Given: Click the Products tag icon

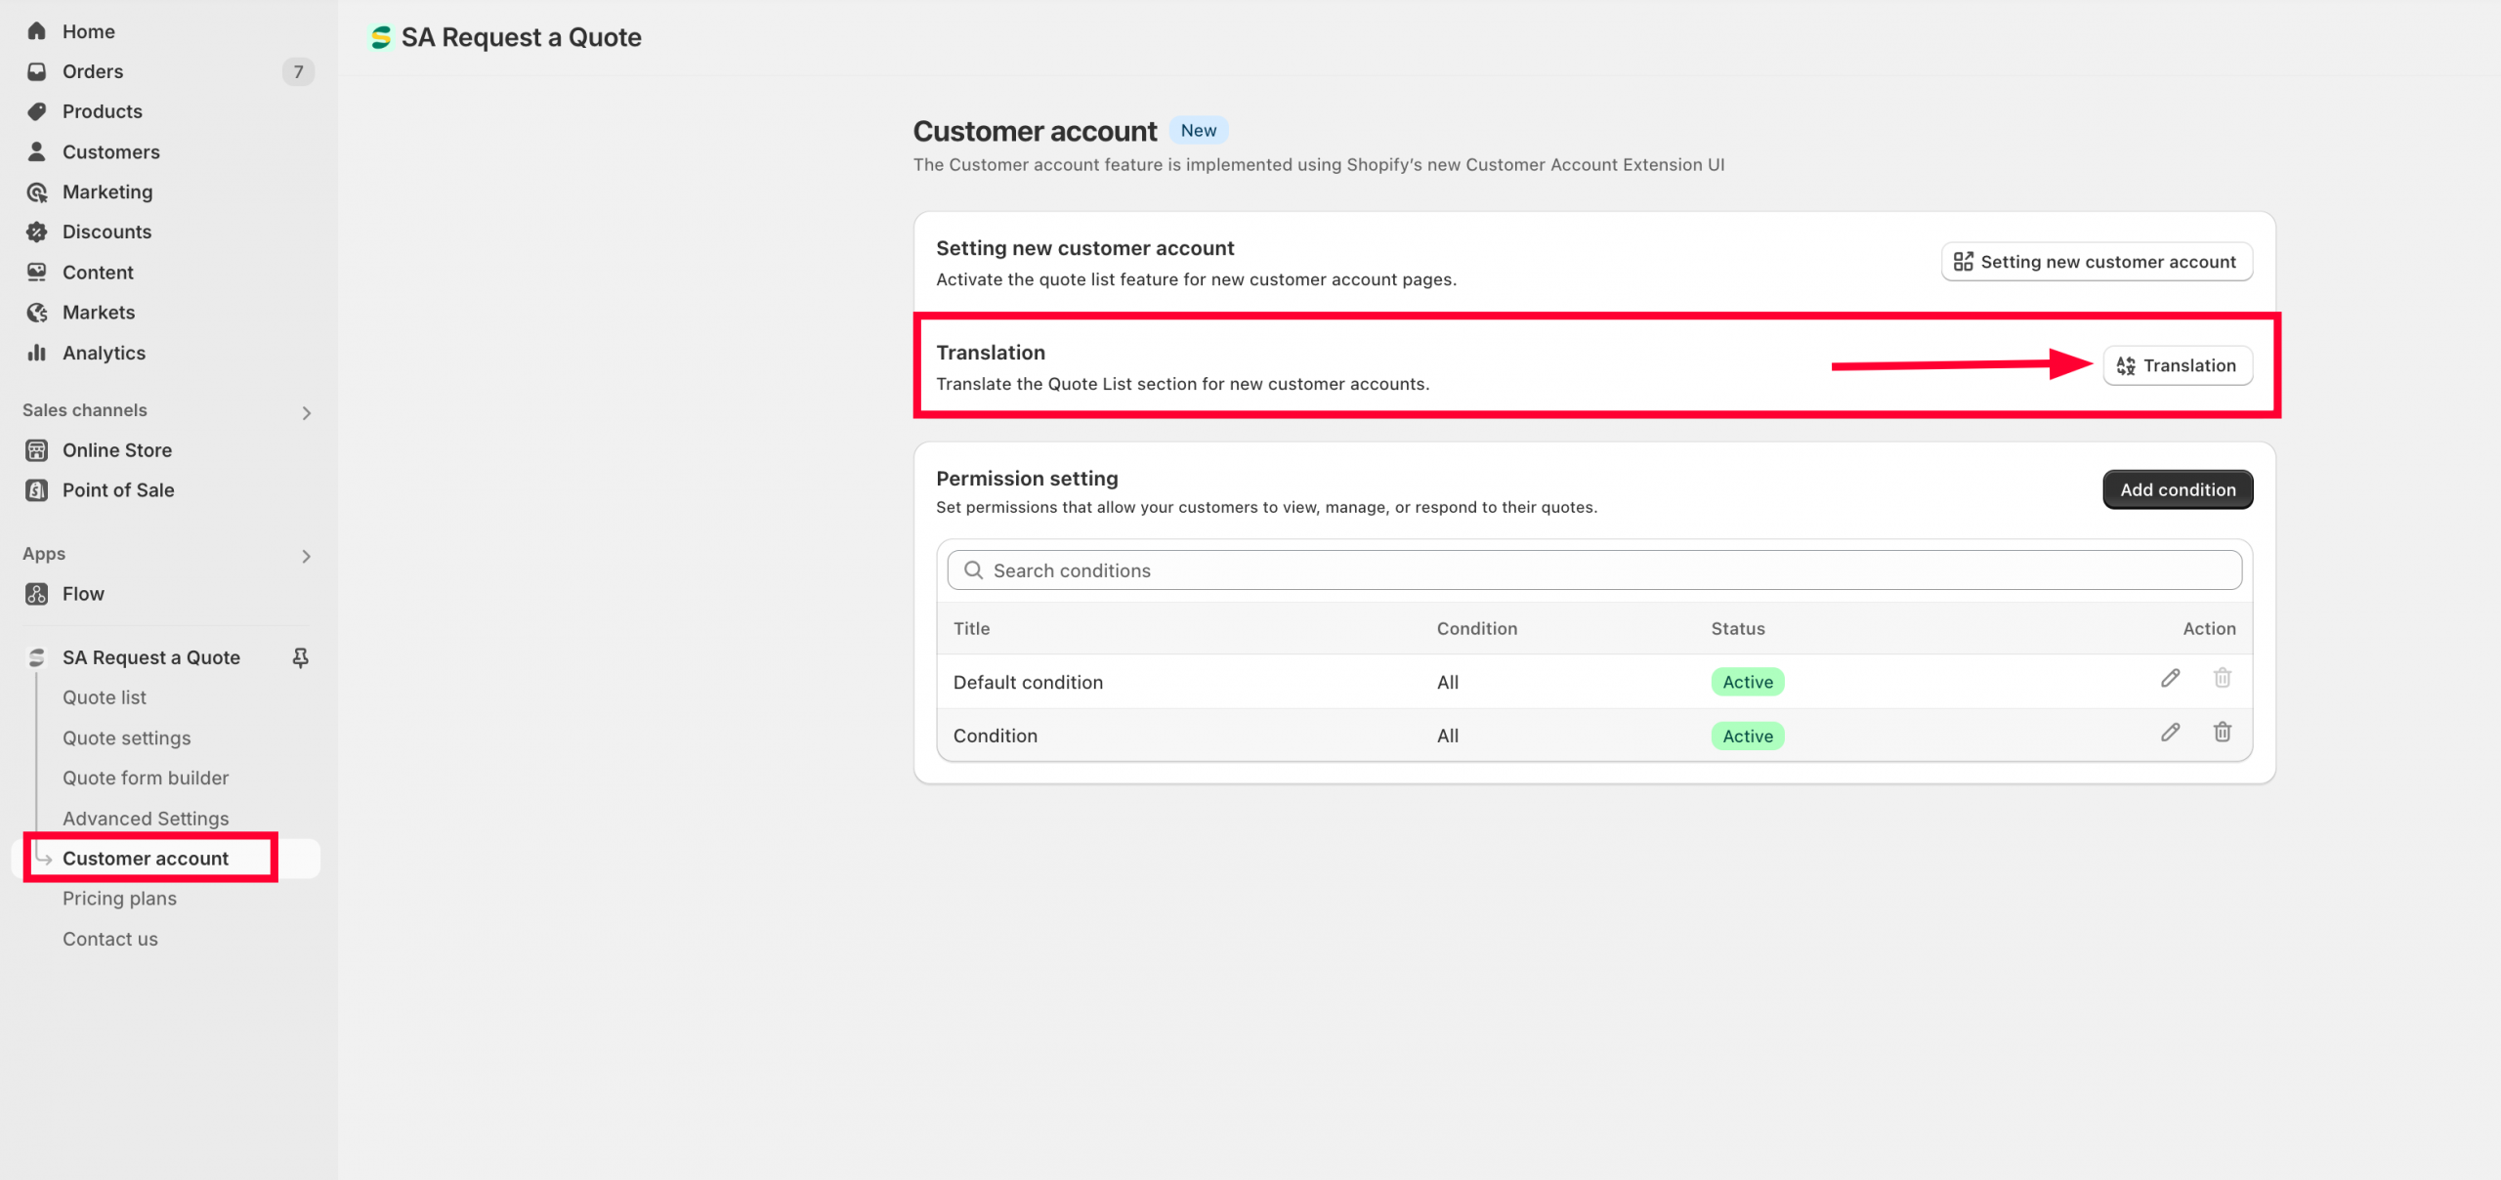Looking at the screenshot, I should (37, 111).
